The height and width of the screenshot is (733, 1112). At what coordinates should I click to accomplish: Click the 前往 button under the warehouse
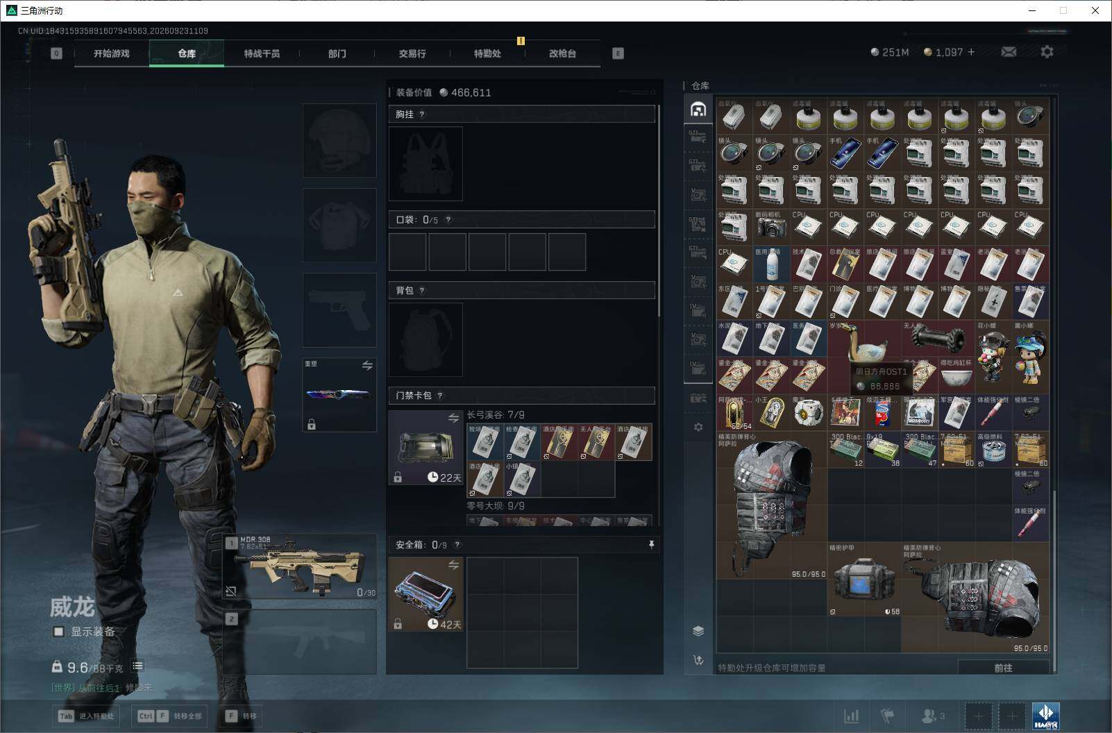pyautogui.click(x=1003, y=668)
